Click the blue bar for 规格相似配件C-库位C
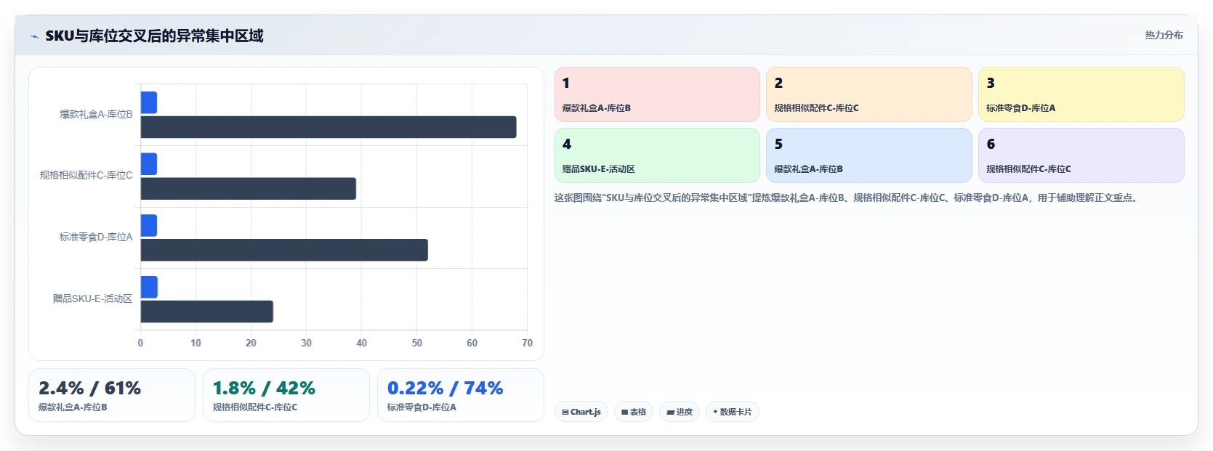The width and height of the screenshot is (1213, 451). (149, 164)
